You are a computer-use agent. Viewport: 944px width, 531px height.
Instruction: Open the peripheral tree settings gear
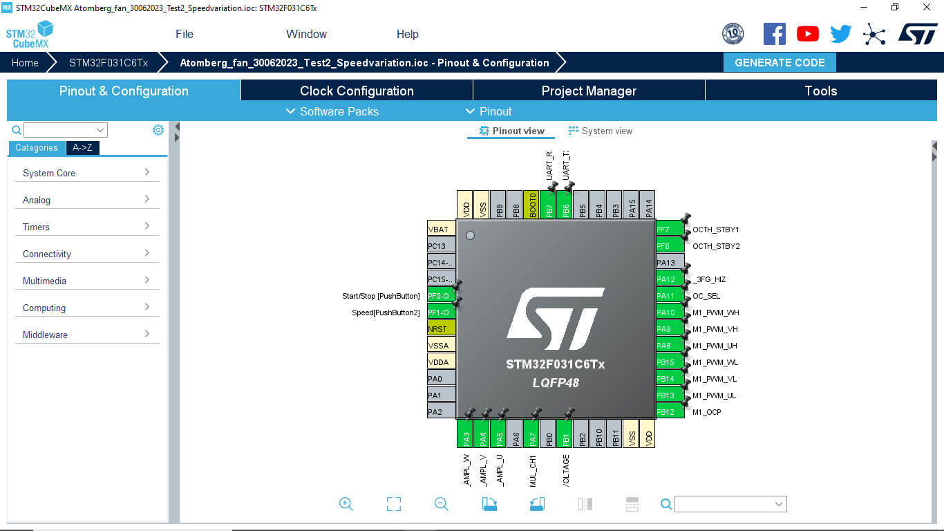(158, 129)
